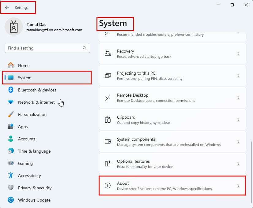
Task: Click the About info circle icon
Action: (108, 185)
